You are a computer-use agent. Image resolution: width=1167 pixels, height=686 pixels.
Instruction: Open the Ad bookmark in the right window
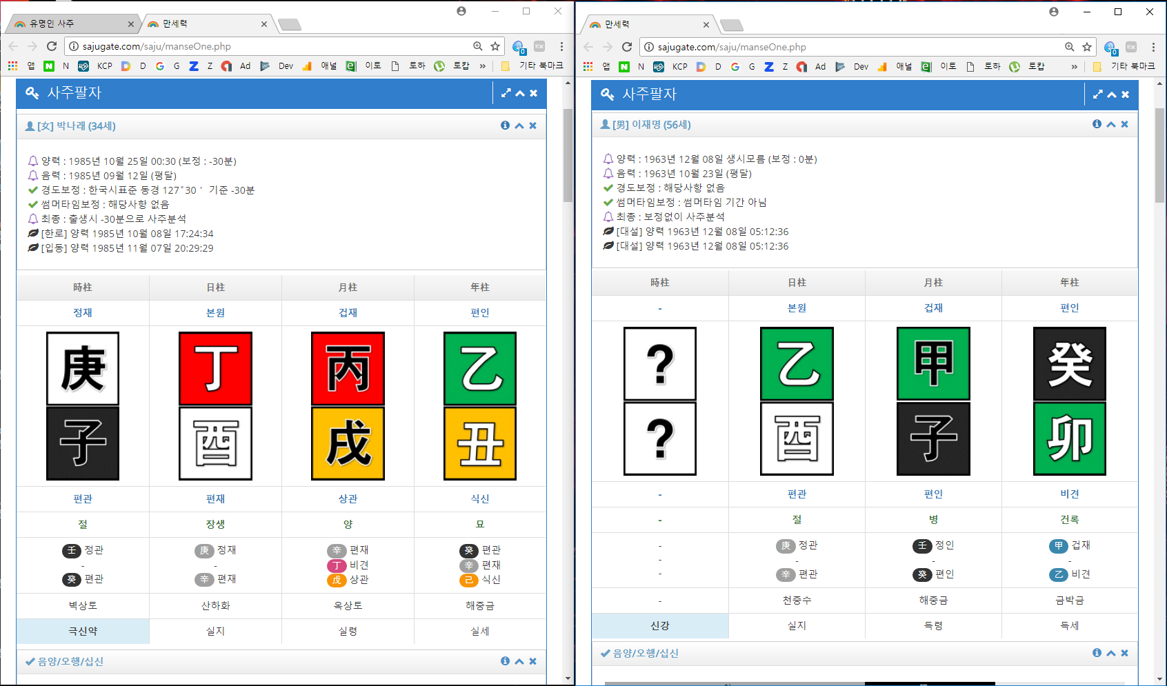point(812,66)
